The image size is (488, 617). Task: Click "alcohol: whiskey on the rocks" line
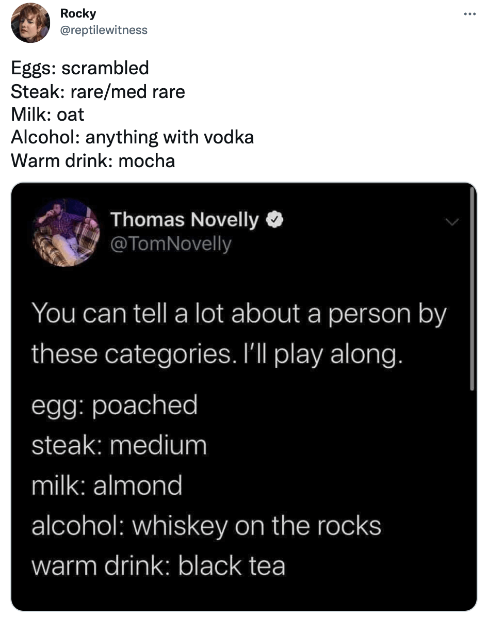pyautogui.click(x=206, y=526)
